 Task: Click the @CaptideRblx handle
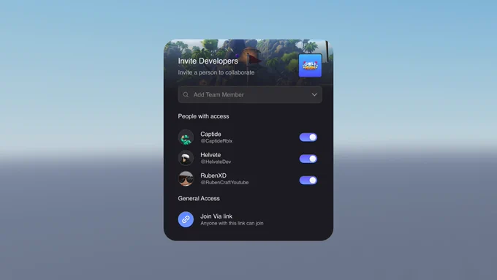point(216,141)
